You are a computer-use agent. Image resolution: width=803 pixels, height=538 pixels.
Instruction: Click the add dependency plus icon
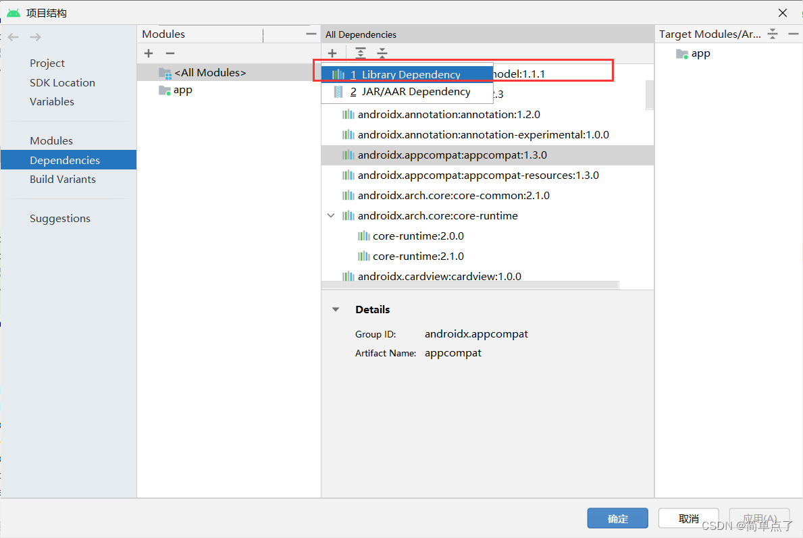coord(332,53)
